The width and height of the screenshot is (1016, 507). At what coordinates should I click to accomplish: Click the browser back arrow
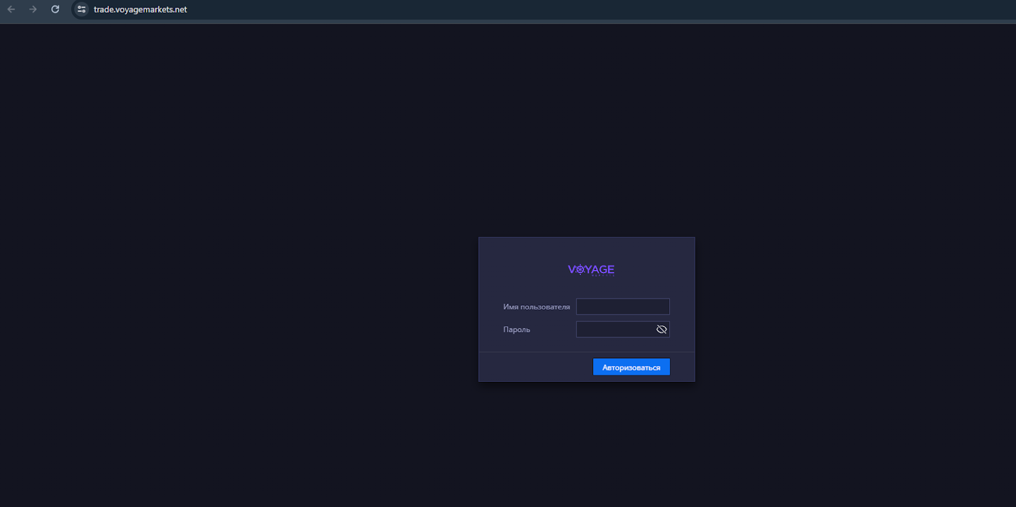tap(11, 10)
